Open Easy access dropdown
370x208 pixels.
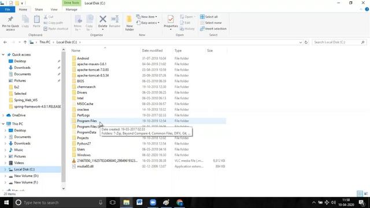(x=148, y=23)
